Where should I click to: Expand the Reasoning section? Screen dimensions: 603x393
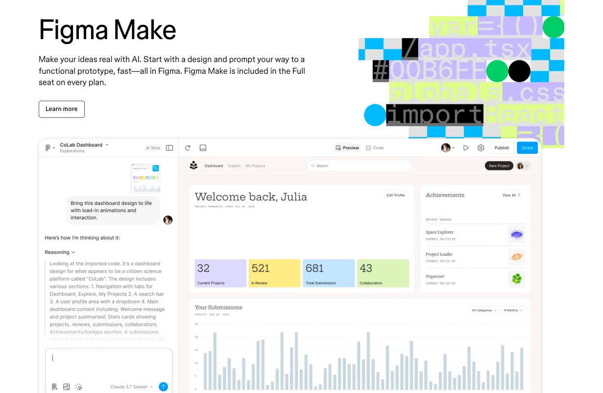[x=60, y=252]
